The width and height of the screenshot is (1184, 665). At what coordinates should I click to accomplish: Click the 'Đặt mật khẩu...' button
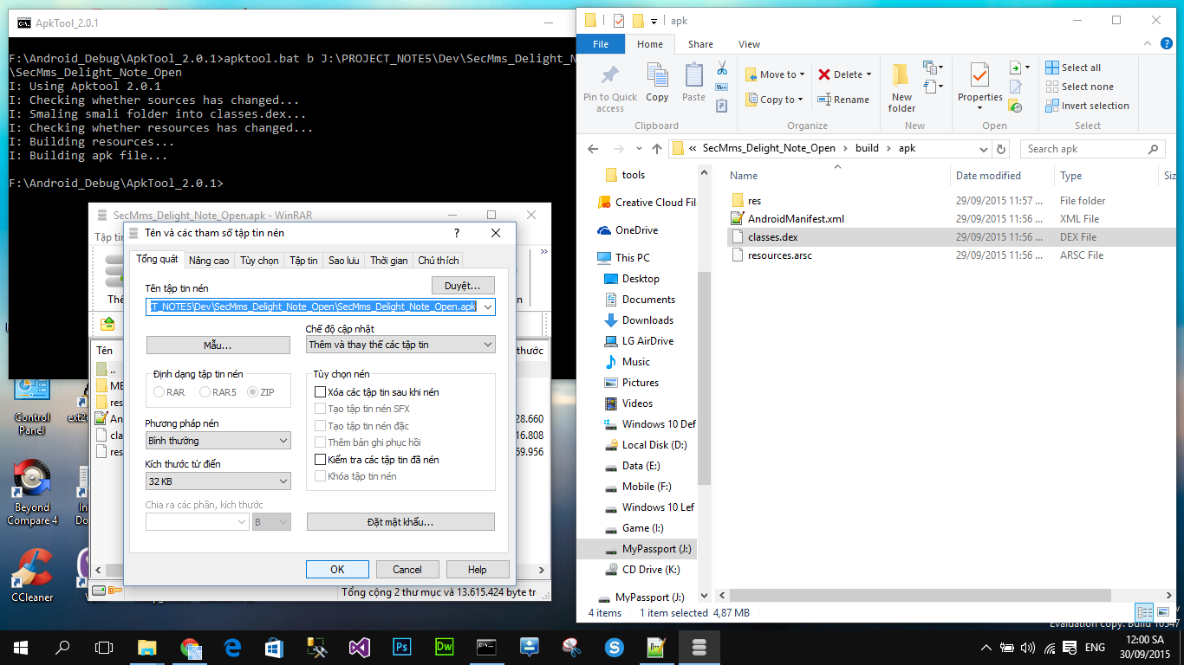(x=400, y=522)
